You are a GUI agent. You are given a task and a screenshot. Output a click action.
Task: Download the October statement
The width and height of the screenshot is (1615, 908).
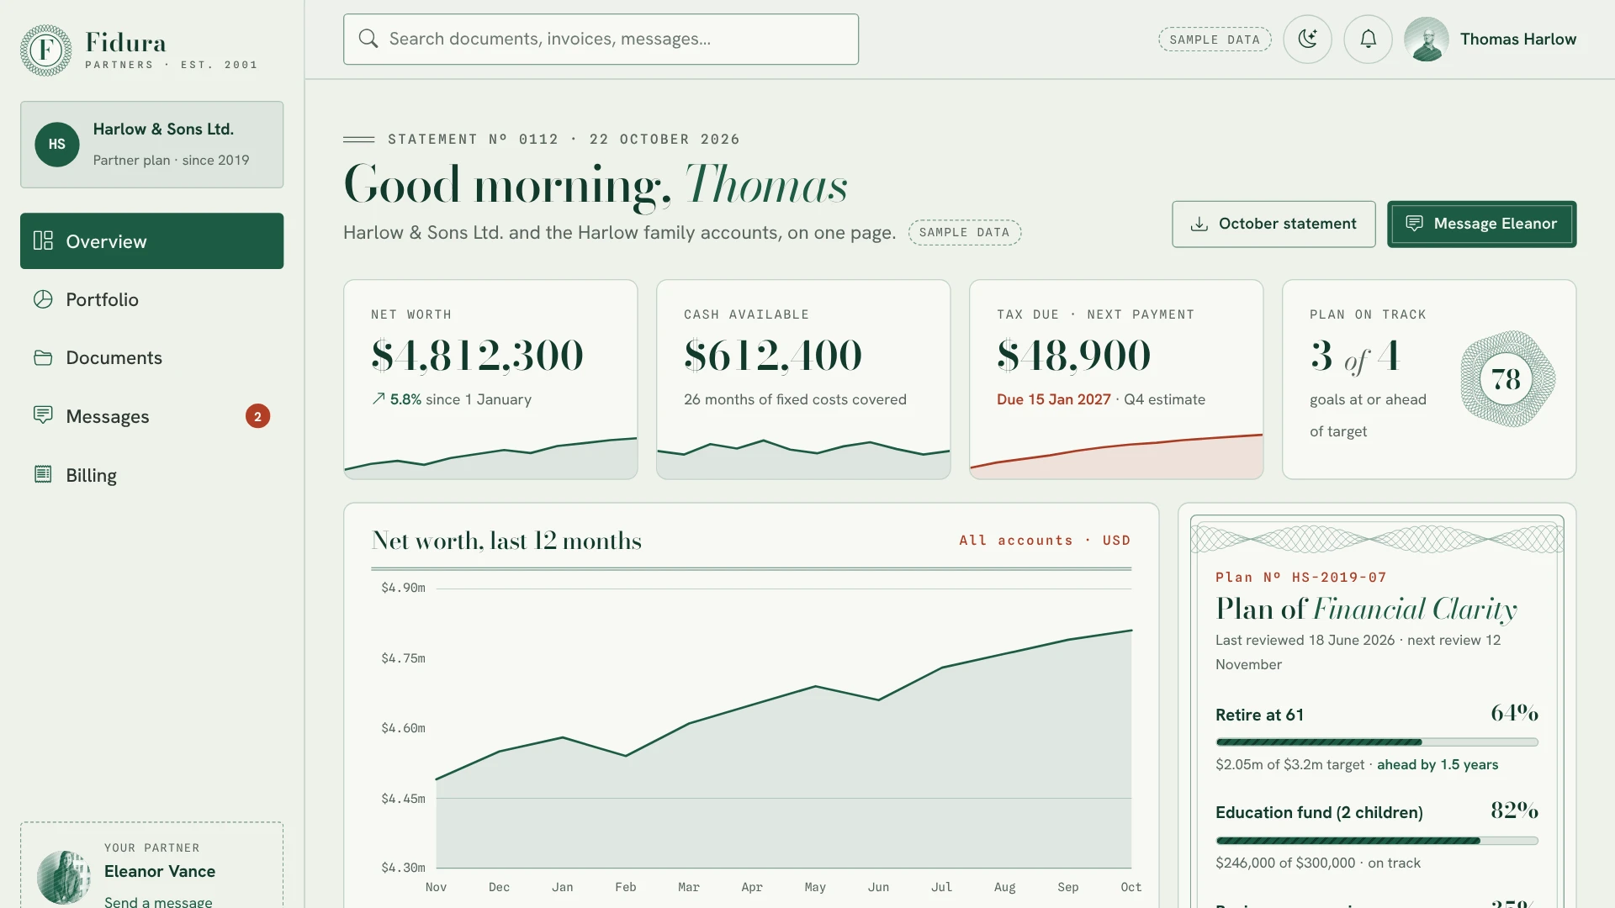click(x=1273, y=224)
